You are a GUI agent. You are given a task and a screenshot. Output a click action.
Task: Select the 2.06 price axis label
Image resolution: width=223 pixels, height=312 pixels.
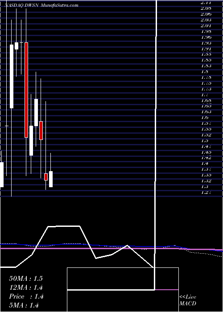[206, 14]
